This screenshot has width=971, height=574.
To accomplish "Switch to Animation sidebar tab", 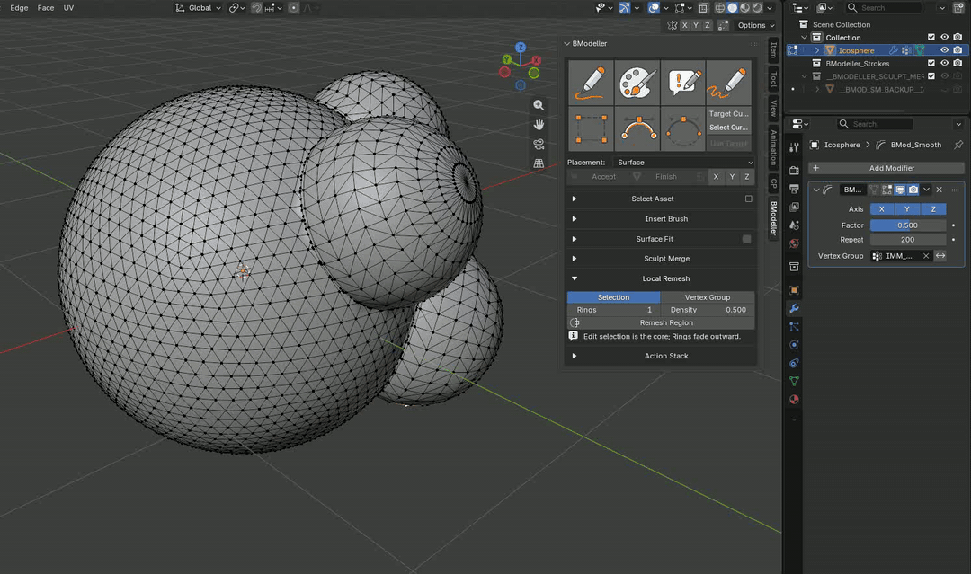I will [x=773, y=148].
